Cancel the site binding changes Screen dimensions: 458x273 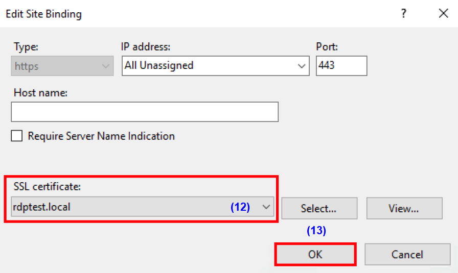[x=407, y=254]
